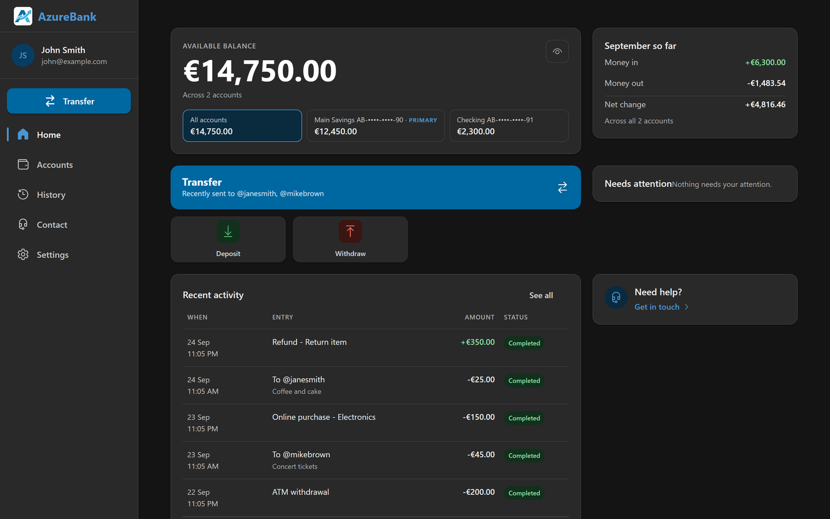The image size is (830, 519).
Task: Click the headset icon in Need help card
Action: [x=616, y=297]
